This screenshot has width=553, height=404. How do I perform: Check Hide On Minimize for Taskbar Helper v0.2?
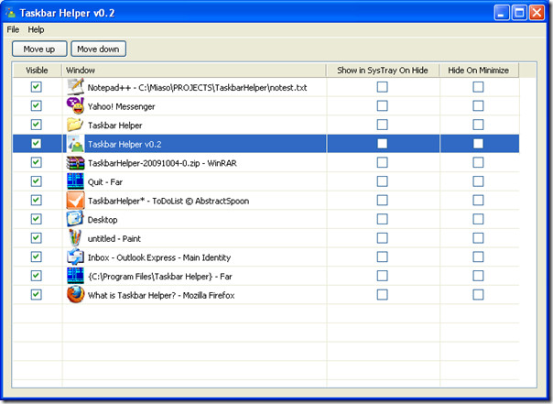coord(478,144)
